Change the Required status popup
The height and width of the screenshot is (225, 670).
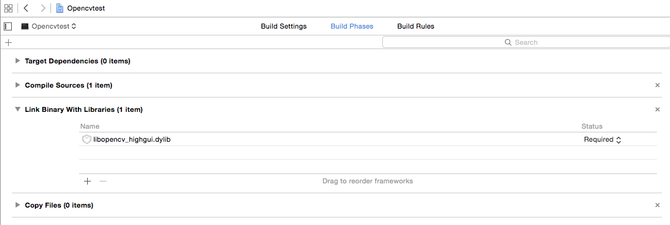(x=603, y=139)
